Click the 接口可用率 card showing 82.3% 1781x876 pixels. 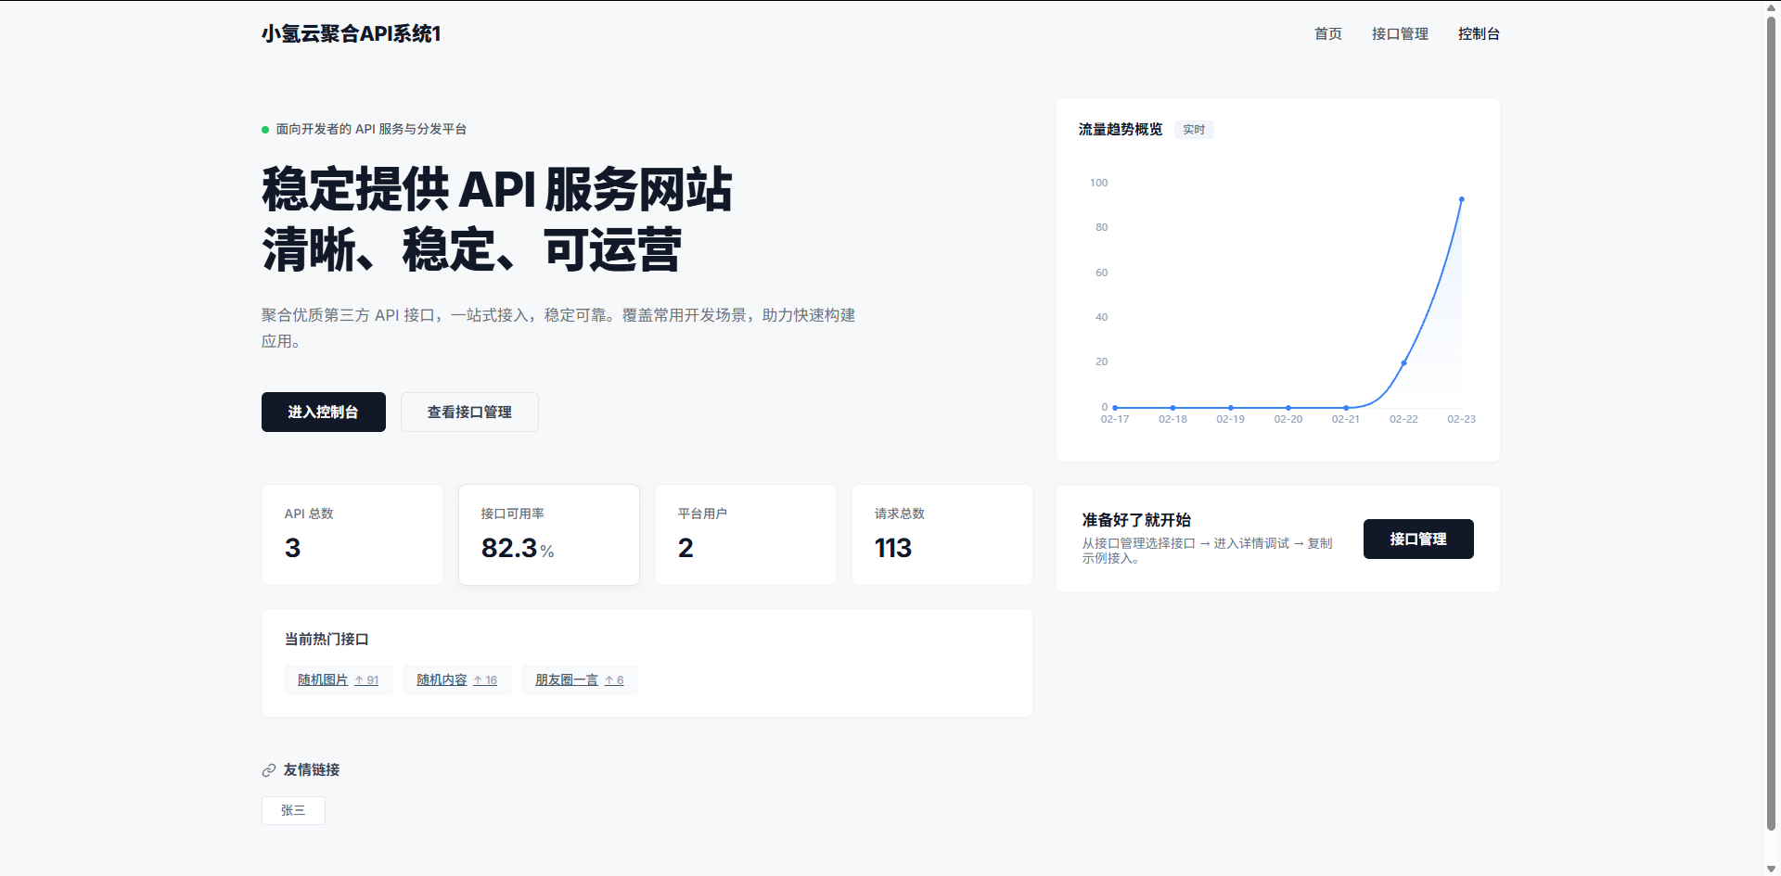548,535
